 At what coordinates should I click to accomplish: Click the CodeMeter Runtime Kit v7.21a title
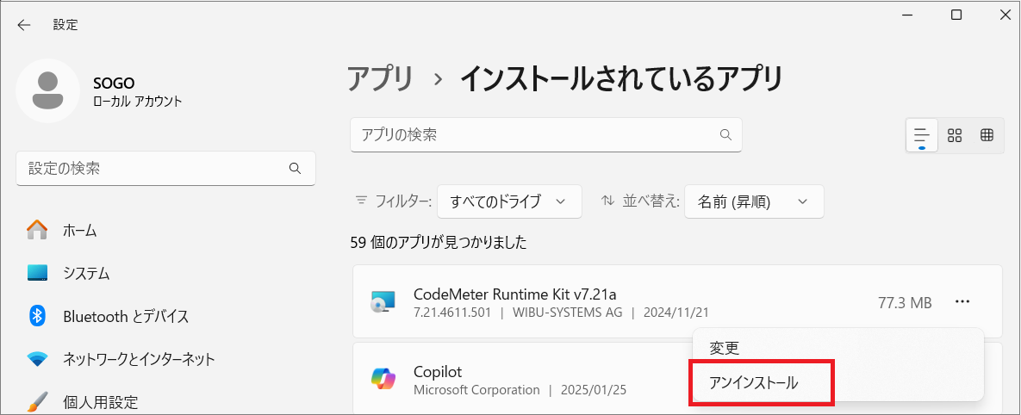(x=515, y=294)
